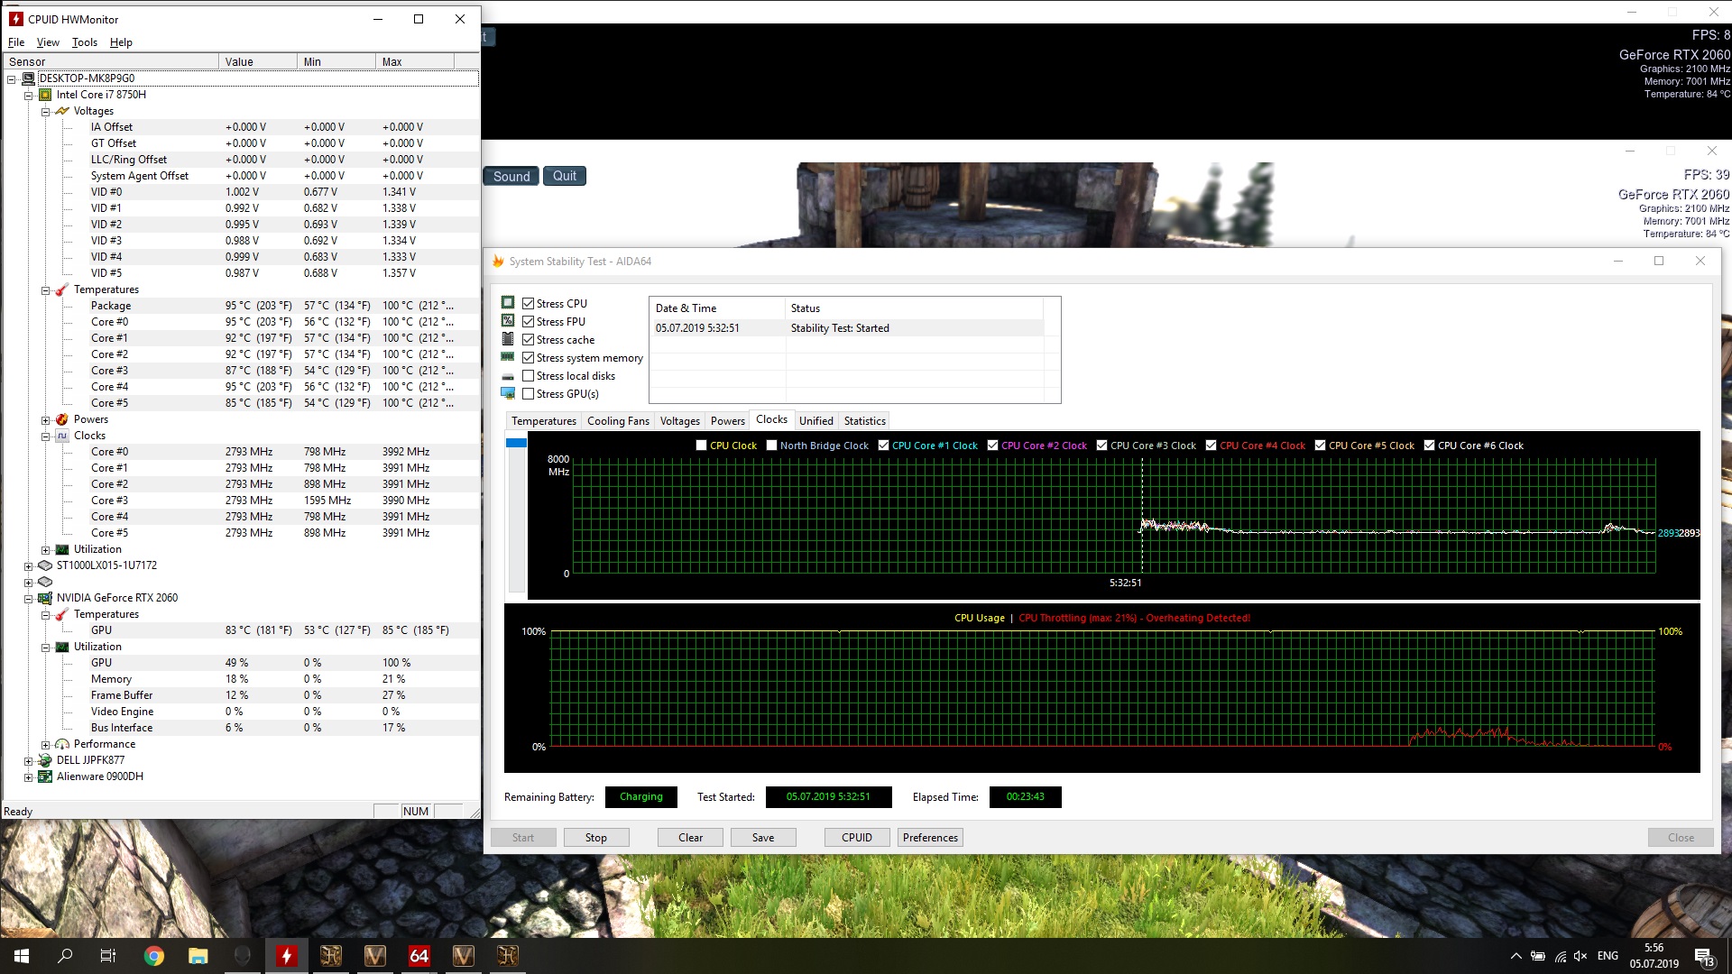Uncheck Stress system memory checkbox

click(529, 358)
